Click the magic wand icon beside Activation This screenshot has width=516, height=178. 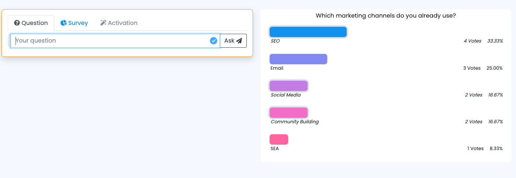click(x=103, y=23)
